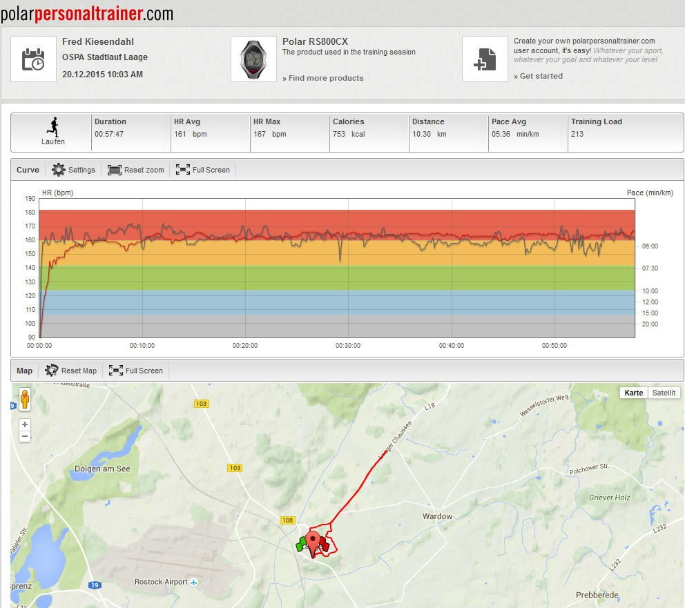Image resolution: width=685 pixels, height=608 pixels.
Task: Click the blue 19 road shield on map
Action: [95, 585]
